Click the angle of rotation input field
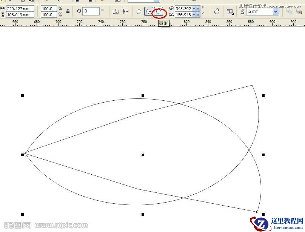This screenshot has width=305, height=232. click(x=91, y=11)
